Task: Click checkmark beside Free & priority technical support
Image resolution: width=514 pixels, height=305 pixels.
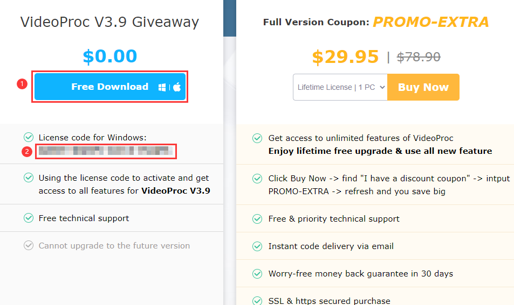Action: [x=257, y=219]
